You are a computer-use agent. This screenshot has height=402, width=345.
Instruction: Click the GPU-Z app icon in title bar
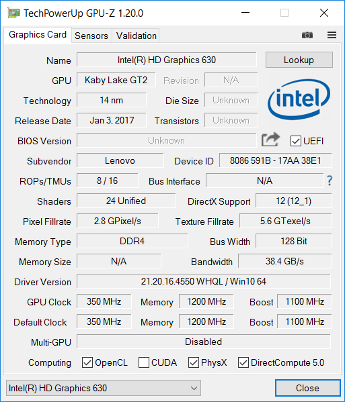[13, 13]
